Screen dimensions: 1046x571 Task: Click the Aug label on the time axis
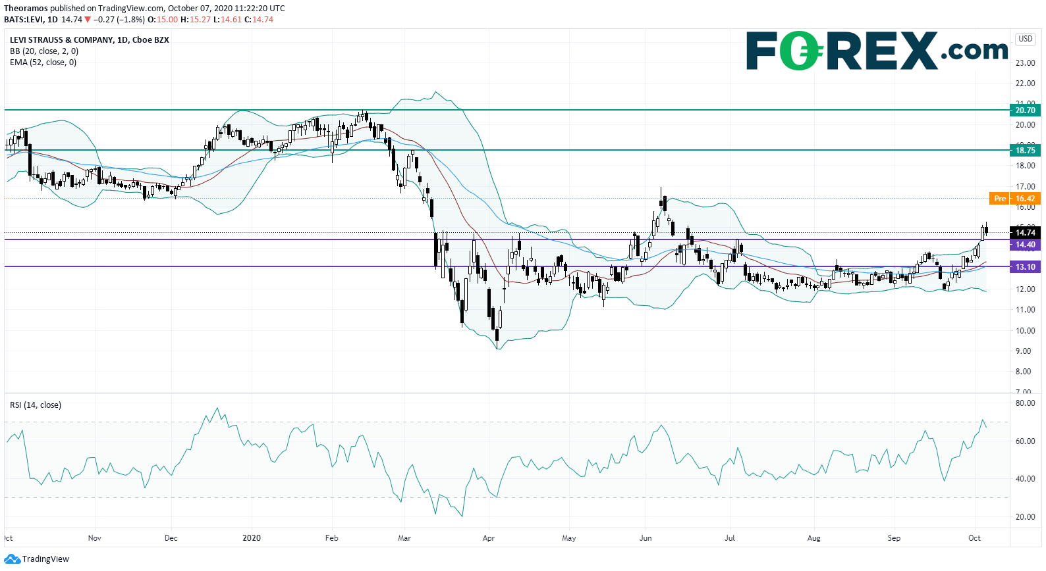point(814,538)
